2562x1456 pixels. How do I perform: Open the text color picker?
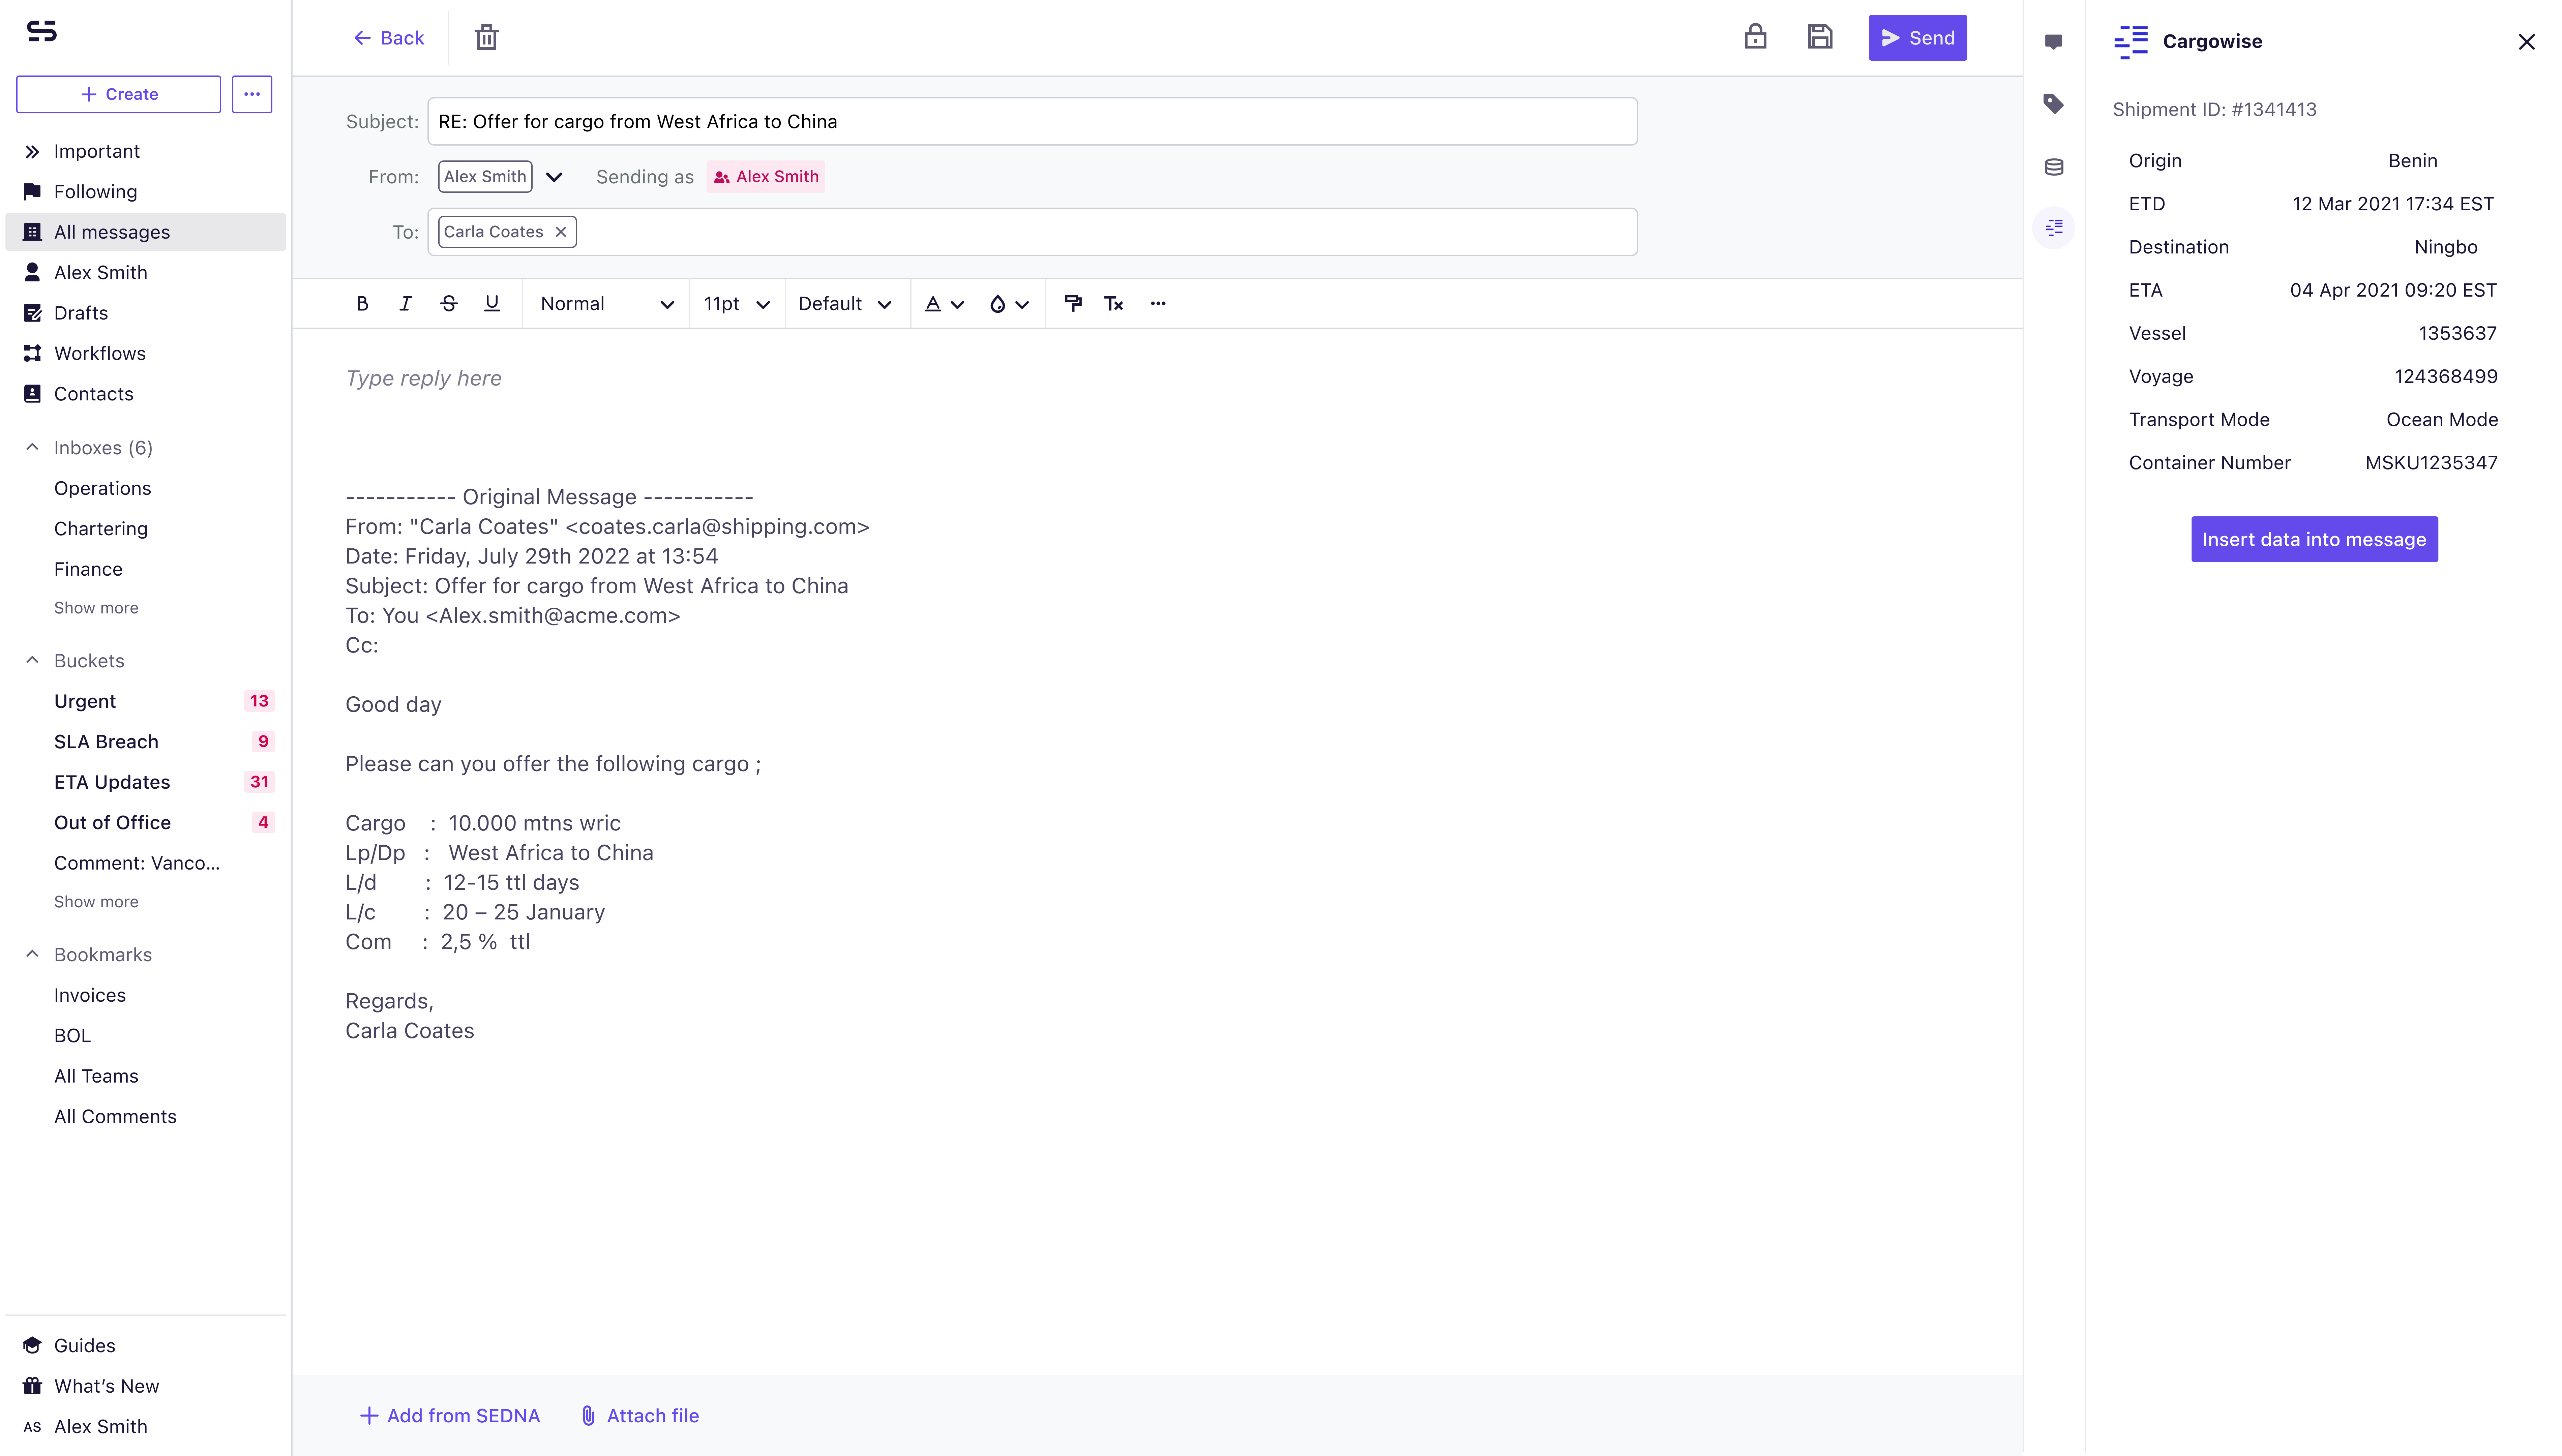[x=944, y=304]
